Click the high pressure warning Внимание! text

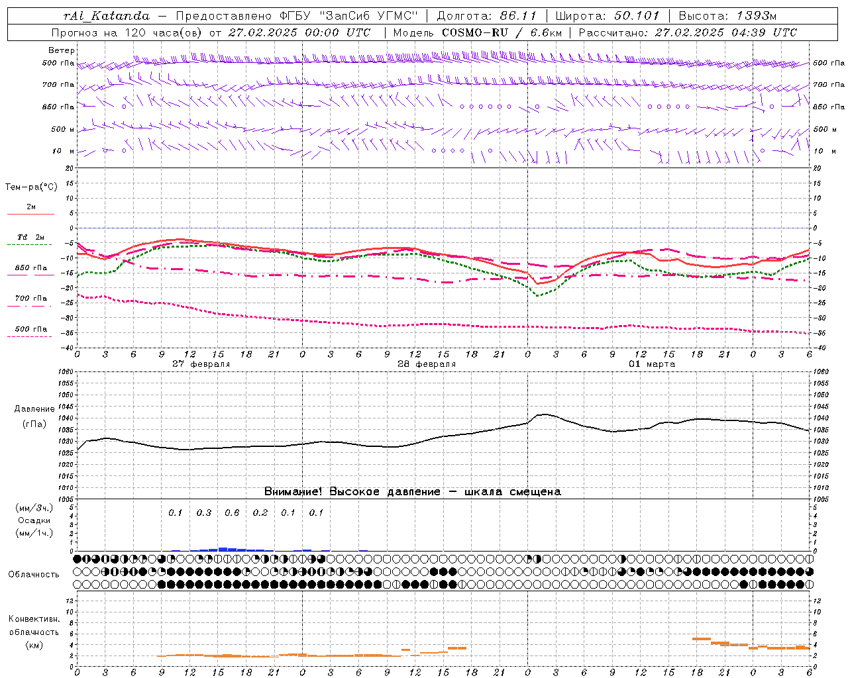point(412,492)
